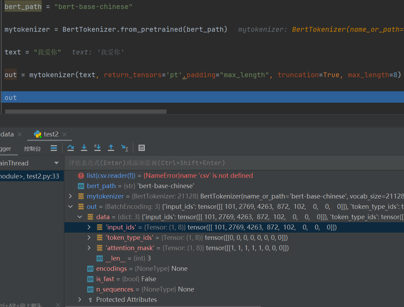This screenshot has height=307, width=404.
Task: Click the is_fast primitive type icon
Action: pos(90,279)
